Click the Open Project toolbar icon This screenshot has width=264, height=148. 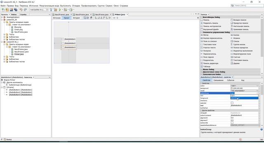pos(12,10)
